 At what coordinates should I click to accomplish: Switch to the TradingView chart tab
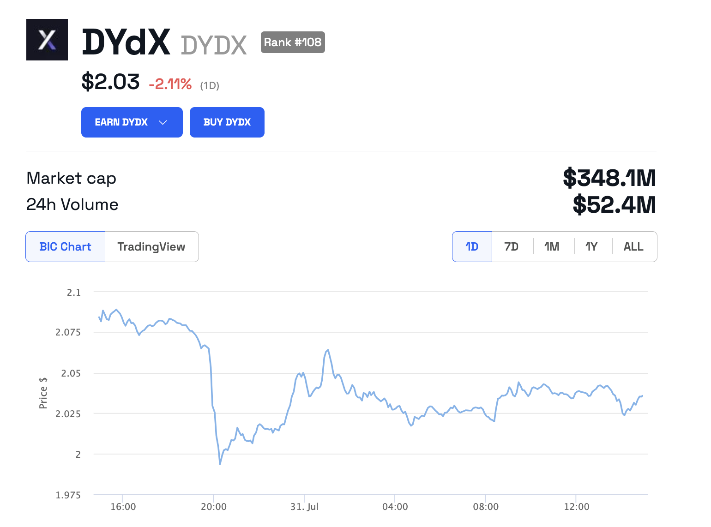[152, 246]
